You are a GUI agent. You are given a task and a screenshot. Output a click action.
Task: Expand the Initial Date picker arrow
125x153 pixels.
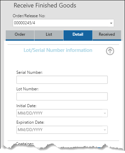(105, 113)
